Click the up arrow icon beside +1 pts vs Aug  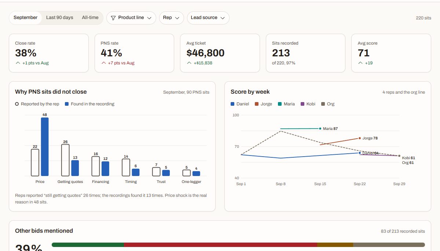(18, 63)
